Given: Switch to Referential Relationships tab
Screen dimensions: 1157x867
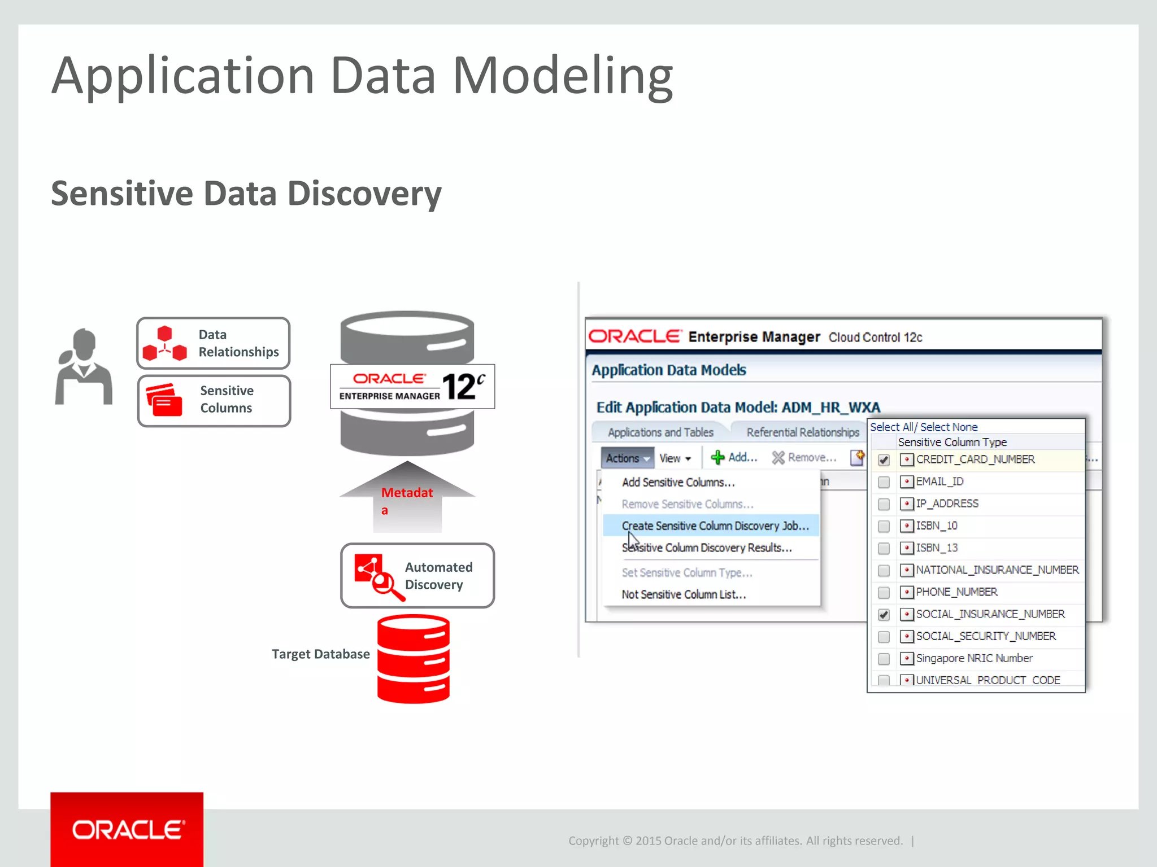Looking at the screenshot, I should tap(803, 432).
